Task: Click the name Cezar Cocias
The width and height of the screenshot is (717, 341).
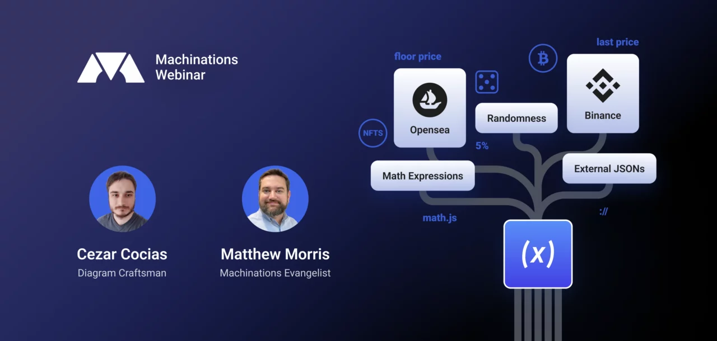Action: pyautogui.click(x=122, y=254)
